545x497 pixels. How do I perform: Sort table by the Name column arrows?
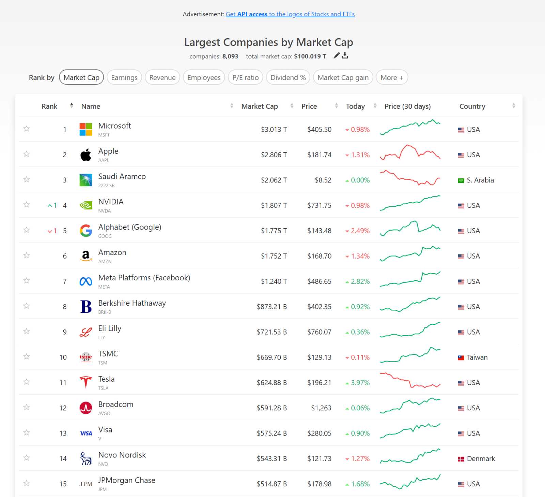(232, 105)
